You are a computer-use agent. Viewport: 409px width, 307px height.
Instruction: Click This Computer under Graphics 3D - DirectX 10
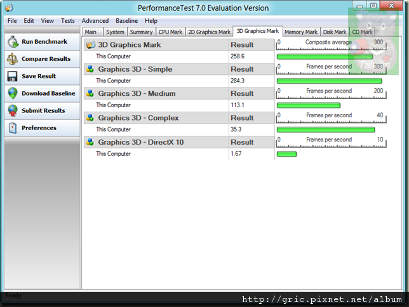113,153
